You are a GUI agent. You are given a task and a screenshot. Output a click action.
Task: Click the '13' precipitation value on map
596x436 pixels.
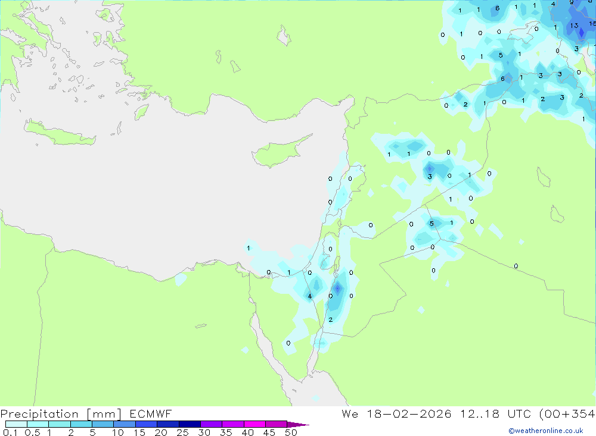(x=574, y=26)
